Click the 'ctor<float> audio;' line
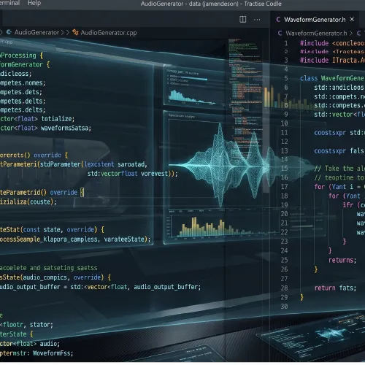This screenshot has width=365, height=365. tap(30, 344)
